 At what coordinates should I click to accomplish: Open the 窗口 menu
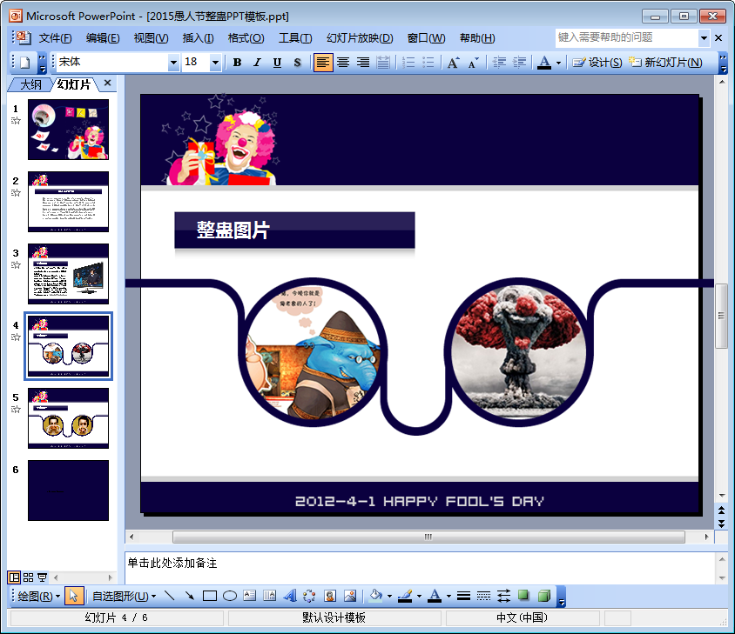(x=426, y=38)
